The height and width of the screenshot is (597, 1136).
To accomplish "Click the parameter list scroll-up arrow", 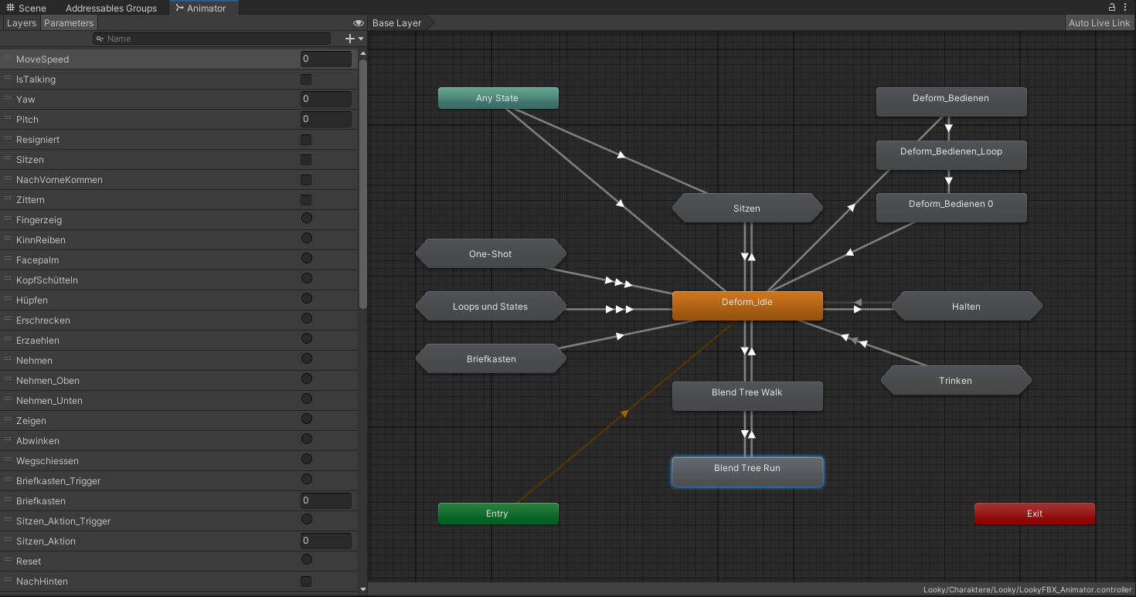I will coord(363,53).
